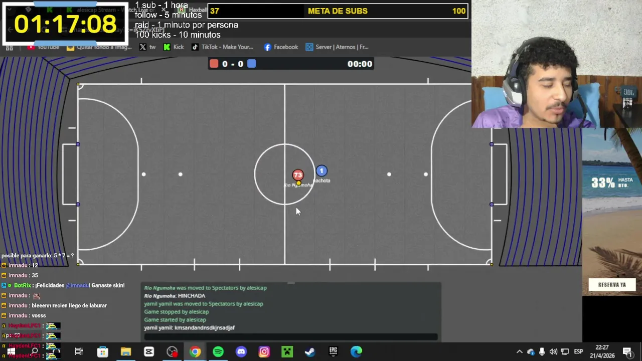This screenshot has height=361, width=642.
Task: Open Task View on taskbar
Action: [79, 351]
